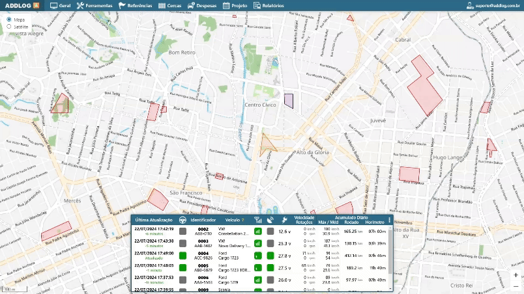The width and height of the screenshot is (524, 294).
Task: Click gray ignition status square for vehicle 0003
Action: (x=183, y=243)
